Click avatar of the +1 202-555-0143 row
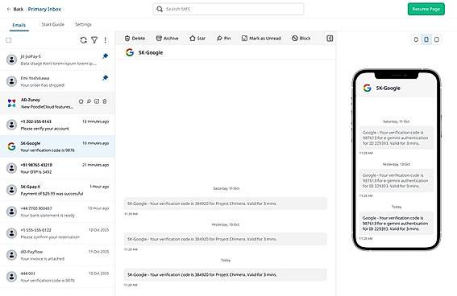 (x=11, y=125)
